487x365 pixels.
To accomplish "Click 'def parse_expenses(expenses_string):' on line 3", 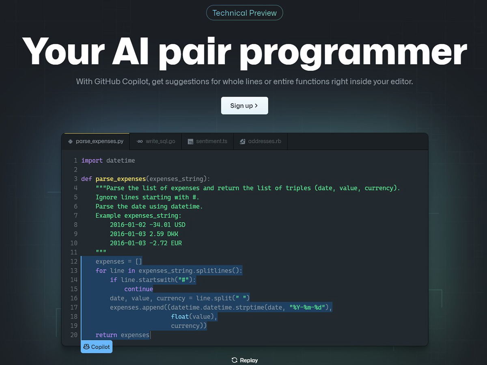I will click(146, 179).
